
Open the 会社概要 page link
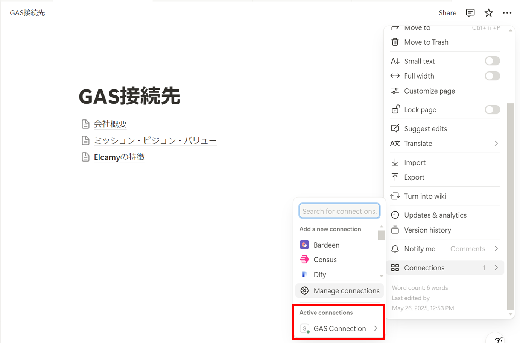[110, 124]
